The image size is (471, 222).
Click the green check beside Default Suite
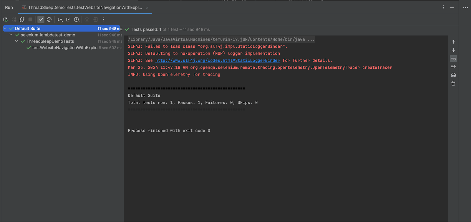[11, 28]
